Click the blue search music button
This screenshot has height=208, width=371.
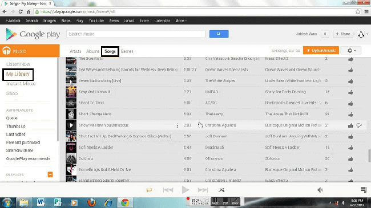pyautogui.click(x=219, y=34)
